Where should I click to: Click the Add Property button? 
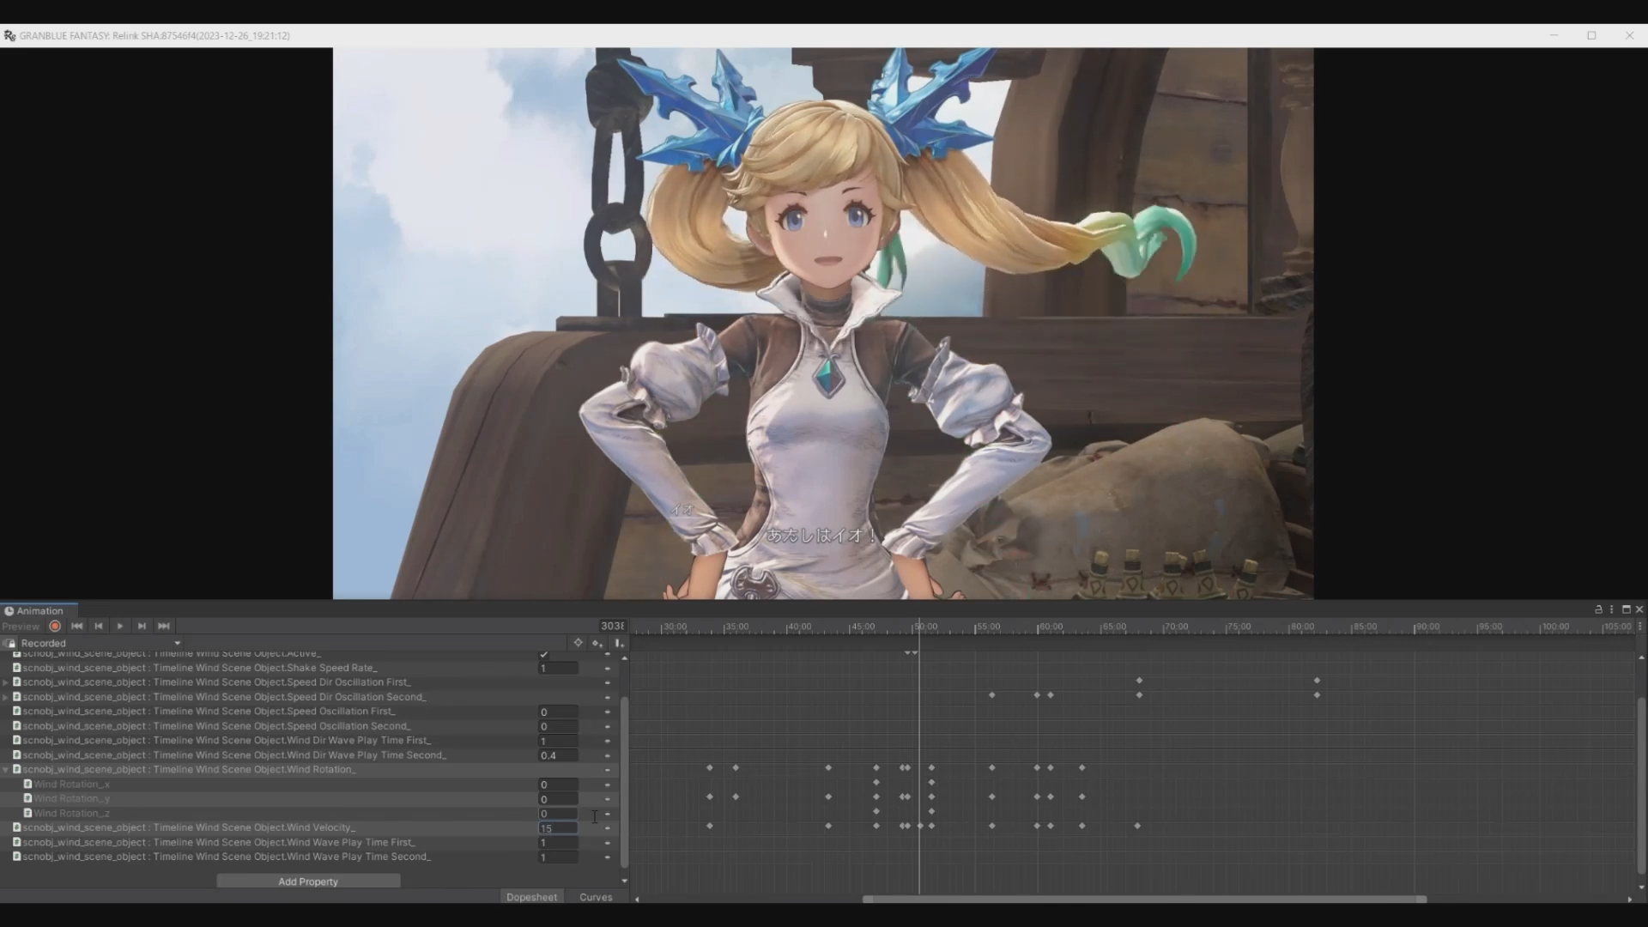pyautogui.click(x=308, y=882)
